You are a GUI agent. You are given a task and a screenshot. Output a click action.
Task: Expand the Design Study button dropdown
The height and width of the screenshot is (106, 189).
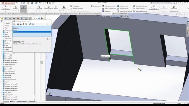pyautogui.click(x=6, y=11)
